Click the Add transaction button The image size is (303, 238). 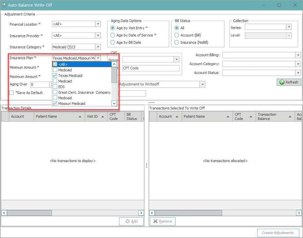(131, 221)
